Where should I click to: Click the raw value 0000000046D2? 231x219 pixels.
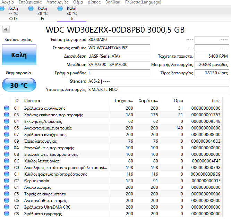coord(206,141)
